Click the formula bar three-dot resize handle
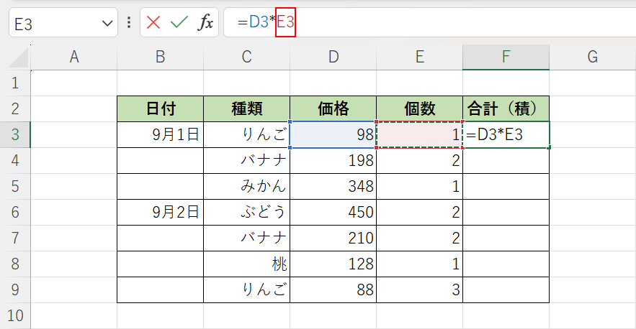Screen dimensions: 636x329 click(x=129, y=23)
